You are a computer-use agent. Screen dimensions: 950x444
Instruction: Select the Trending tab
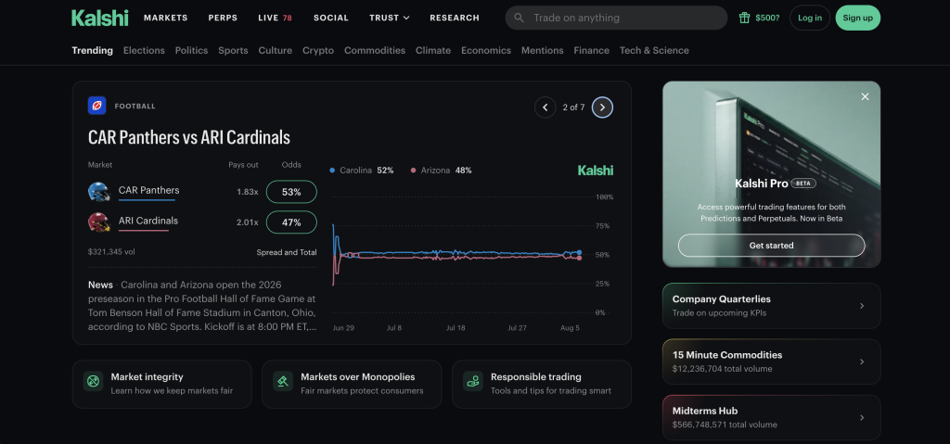point(92,50)
